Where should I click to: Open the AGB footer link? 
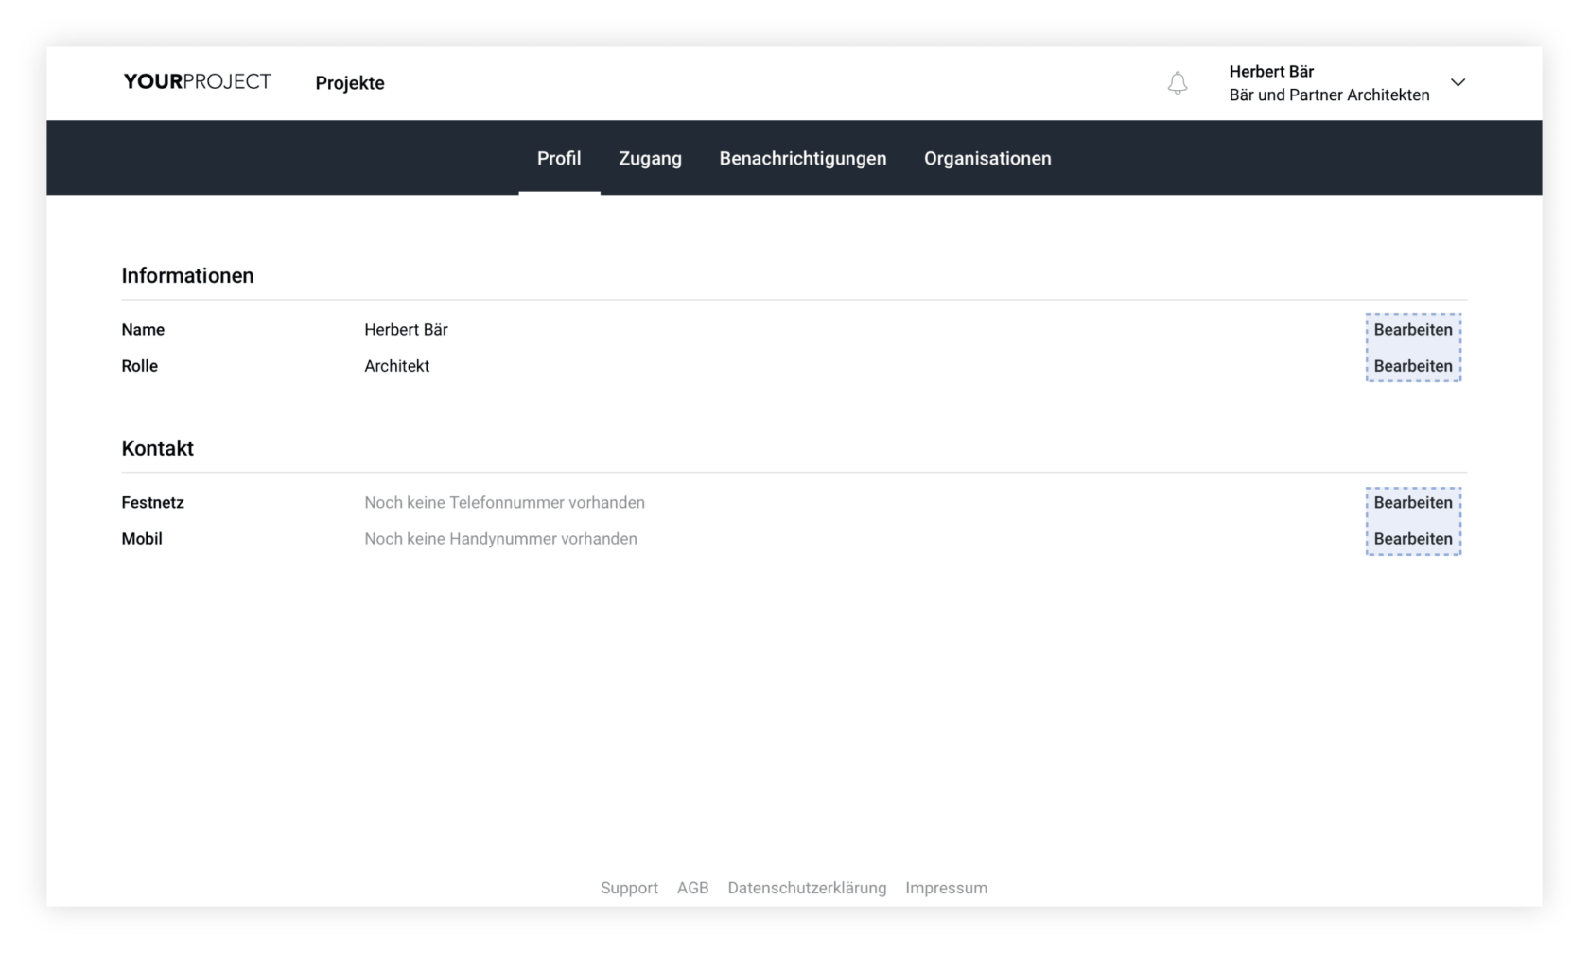[692, 888]
